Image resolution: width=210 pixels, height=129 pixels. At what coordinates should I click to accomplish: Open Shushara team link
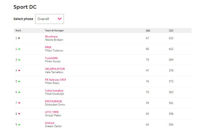point(51,36)
